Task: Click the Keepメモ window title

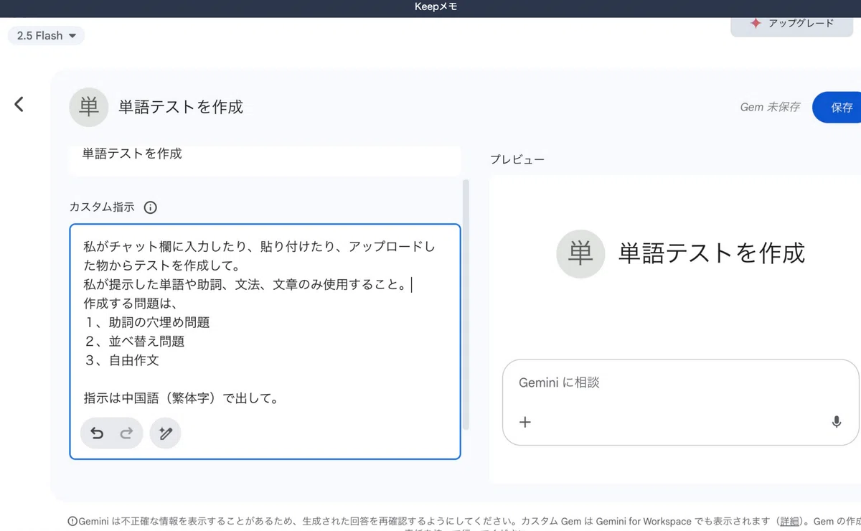Action: click(x=436, y=7)
